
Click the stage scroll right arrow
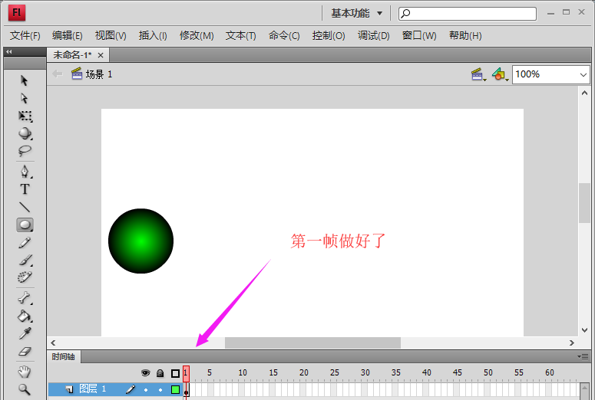pos(571,343)
